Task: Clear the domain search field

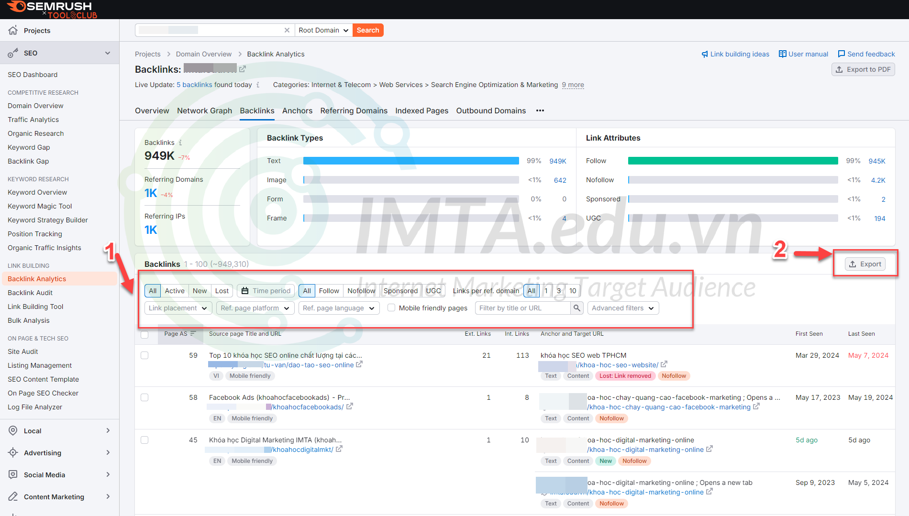Action: 287,30
